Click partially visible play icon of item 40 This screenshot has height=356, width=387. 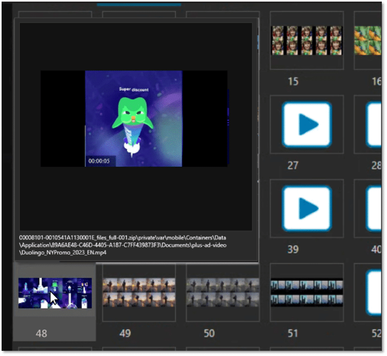[x=374, y=208]
